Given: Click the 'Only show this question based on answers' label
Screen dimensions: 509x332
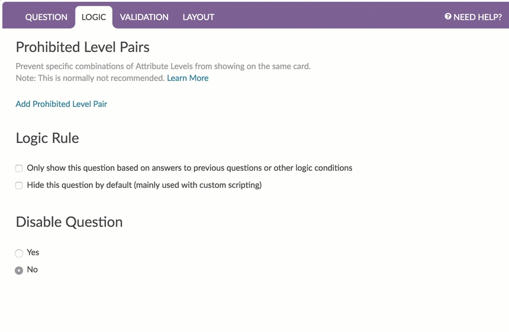Looking at the screenshot, I should point(189,168).
